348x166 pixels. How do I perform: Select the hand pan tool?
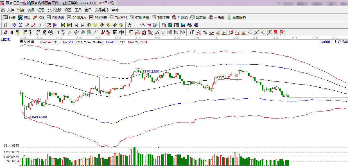129,25
